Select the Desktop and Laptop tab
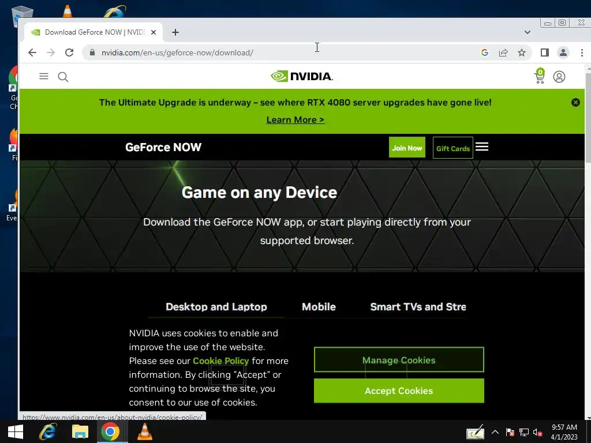Viewport: 591px width, 443px height. [216, 307]
